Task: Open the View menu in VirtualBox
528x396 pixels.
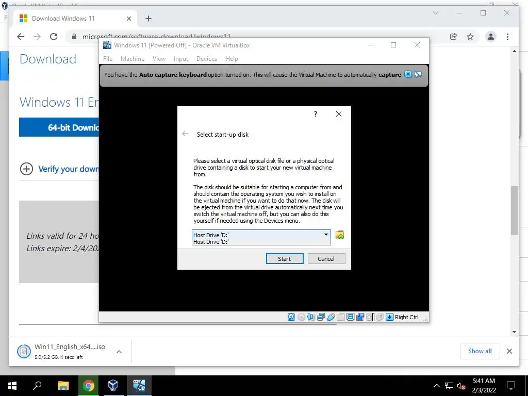Action: (x=159, y=59)
